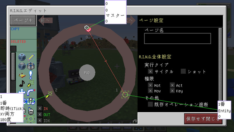Click the R.I.N.G.エディット window title
The width and height of the screenshot is (234, 132).
point(28,11)
